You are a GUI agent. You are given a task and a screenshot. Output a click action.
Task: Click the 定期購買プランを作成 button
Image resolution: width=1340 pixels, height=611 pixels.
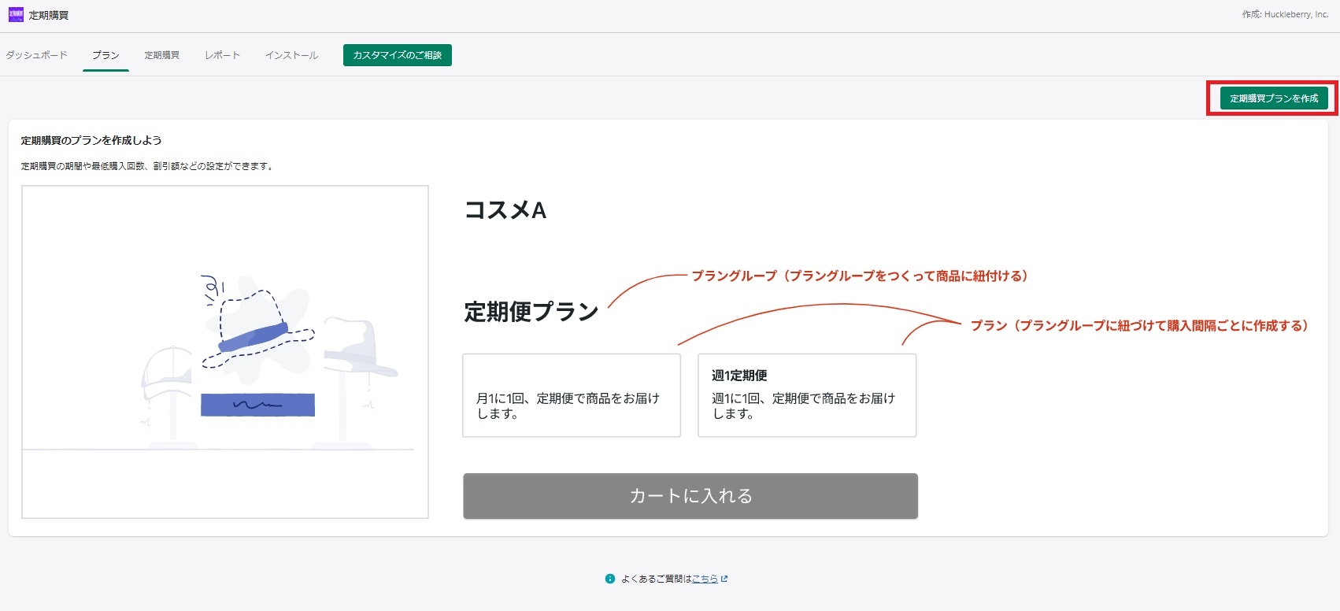pos(1274,98)
